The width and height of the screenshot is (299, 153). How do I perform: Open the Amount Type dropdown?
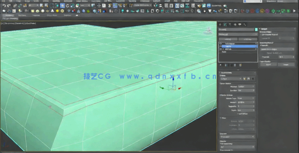point(246,98)
